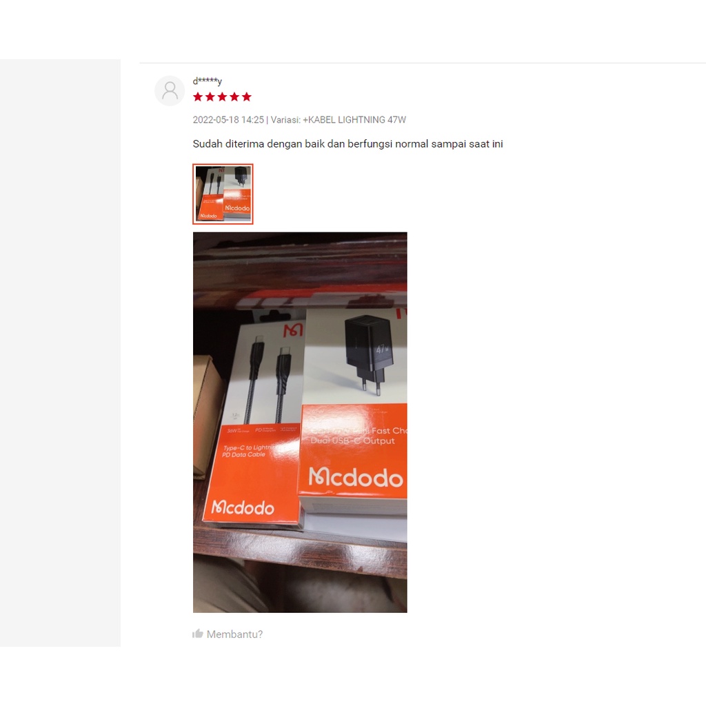Click the reviewer's default avatar icon

click(x=170, y=91)
